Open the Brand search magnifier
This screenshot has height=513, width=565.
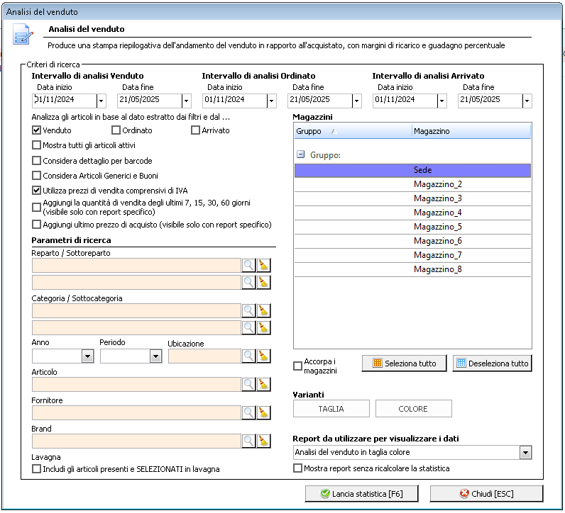[x=248, y=441]
